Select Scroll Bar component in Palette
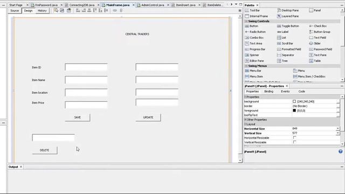Viewport: 345px width, 194px height. pos(285,44)
